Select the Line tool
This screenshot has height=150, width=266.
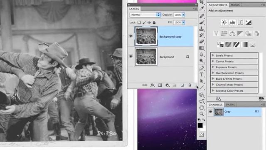click(202, 87)
